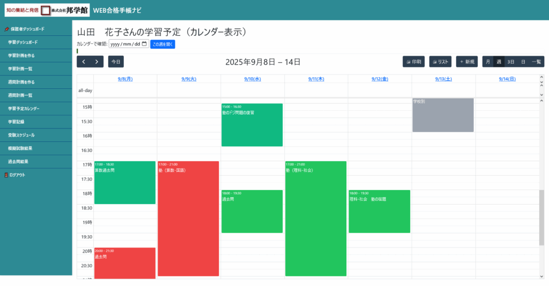Click the gray 学校別 event on Saturday
This screenshot has width=549, height=286.
coord(443,115)
